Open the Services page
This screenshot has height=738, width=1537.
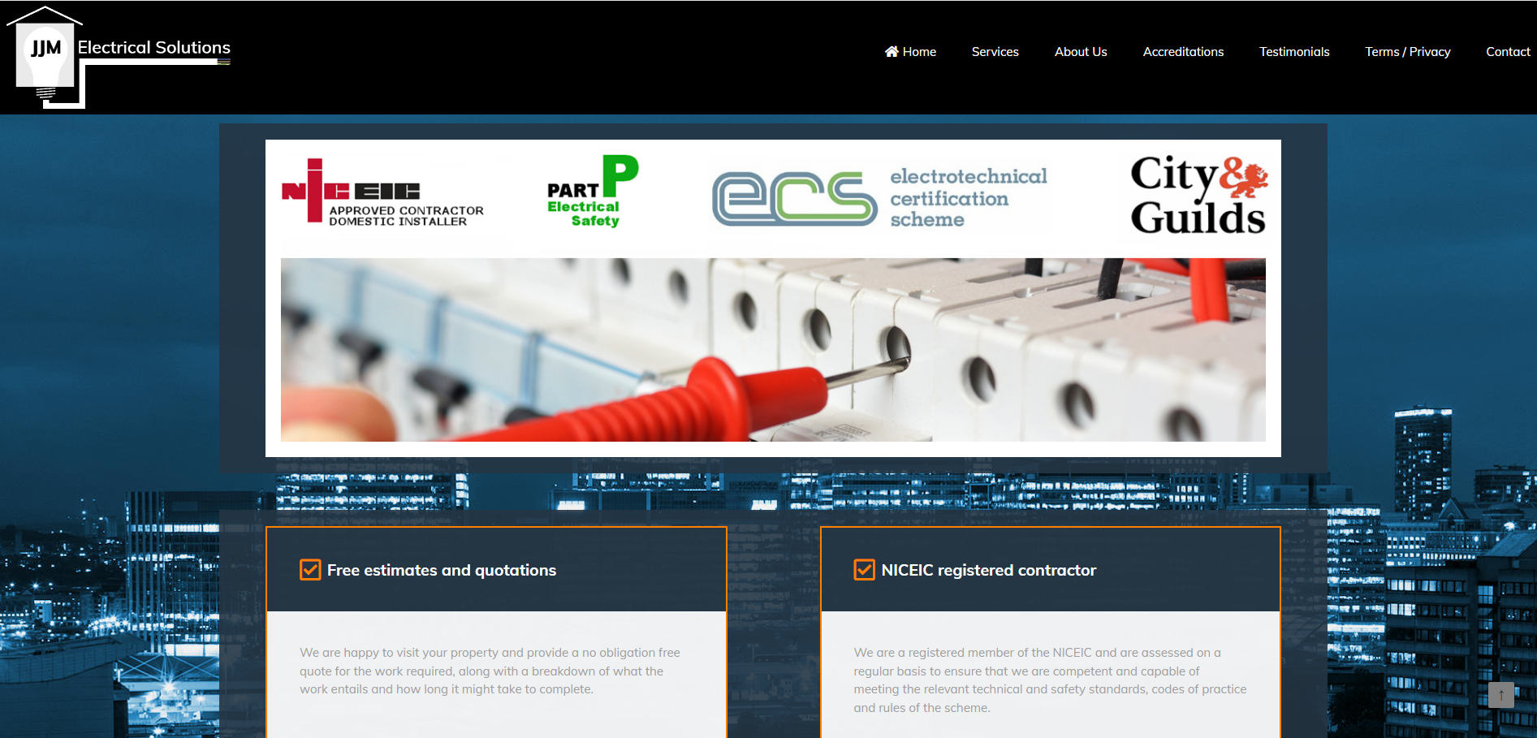[x=995, y=51]
